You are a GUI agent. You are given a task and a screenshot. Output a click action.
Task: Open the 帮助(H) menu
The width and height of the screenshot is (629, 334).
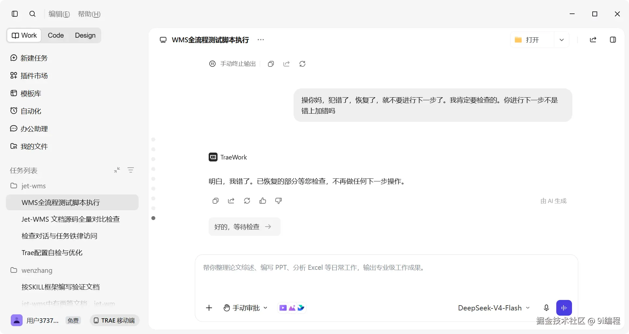point(89,14)
